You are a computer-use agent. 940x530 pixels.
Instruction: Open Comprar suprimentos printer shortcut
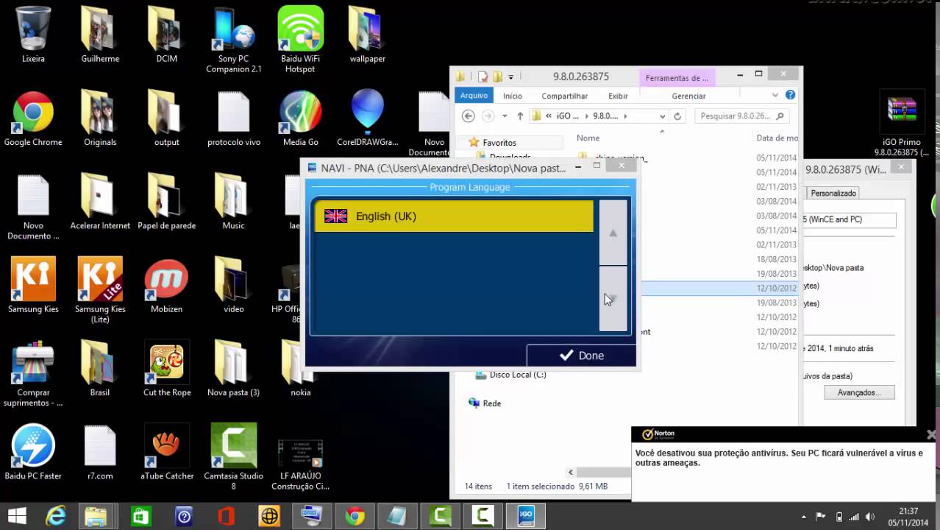pyautogui.click(x=33, y=373)
